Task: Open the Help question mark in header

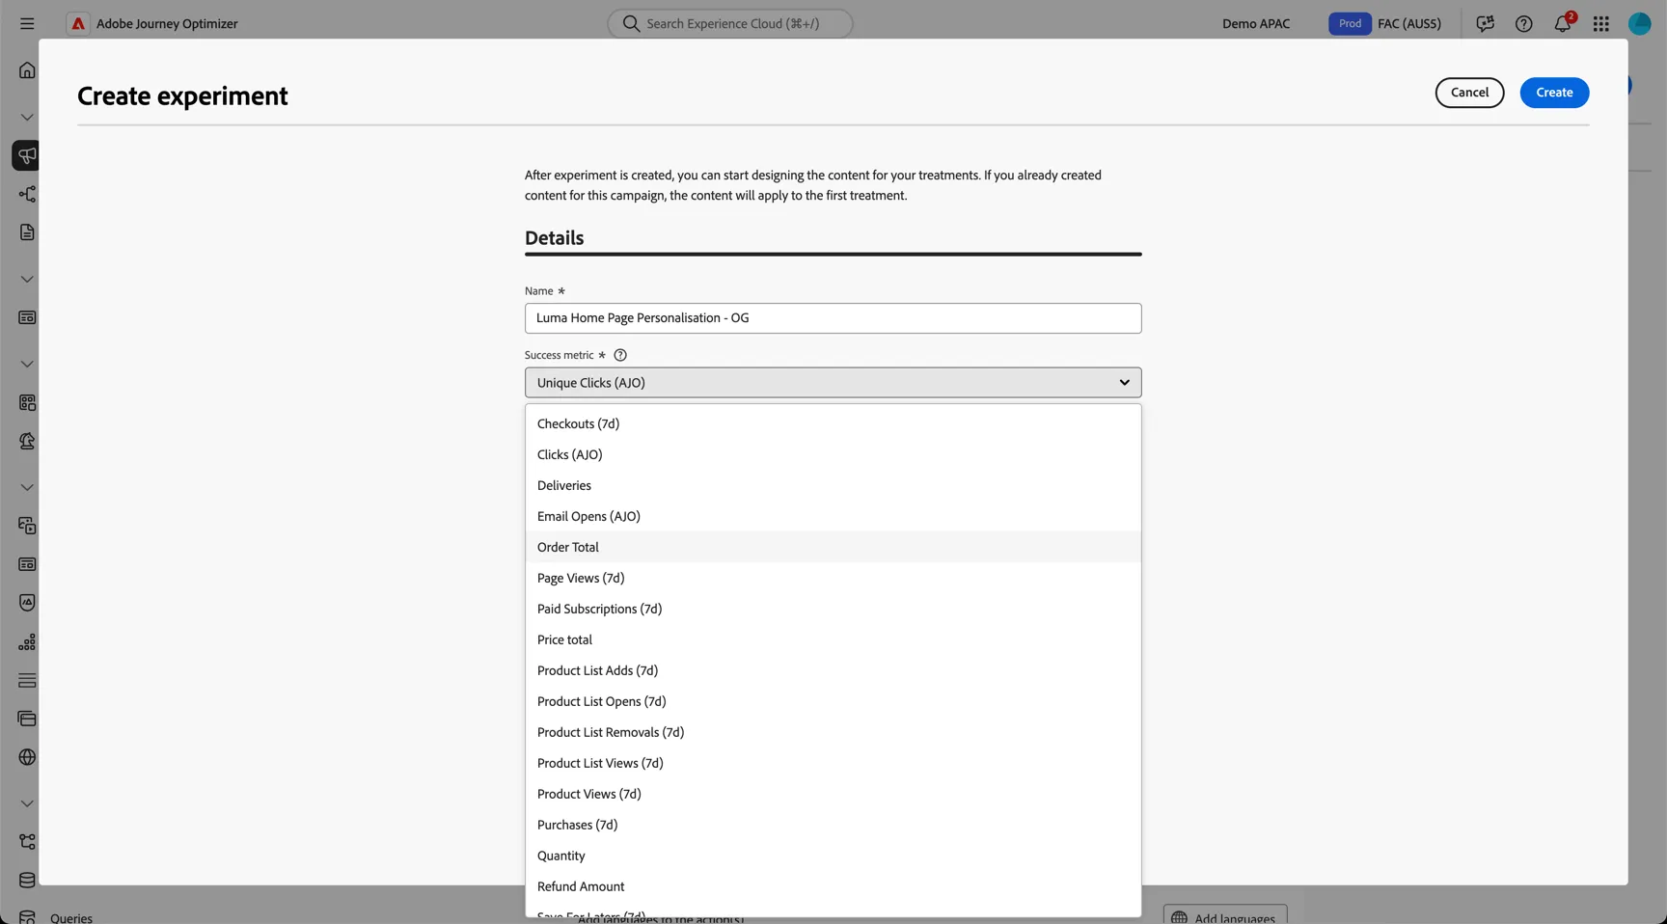Action: click(x=1524, y=23)
